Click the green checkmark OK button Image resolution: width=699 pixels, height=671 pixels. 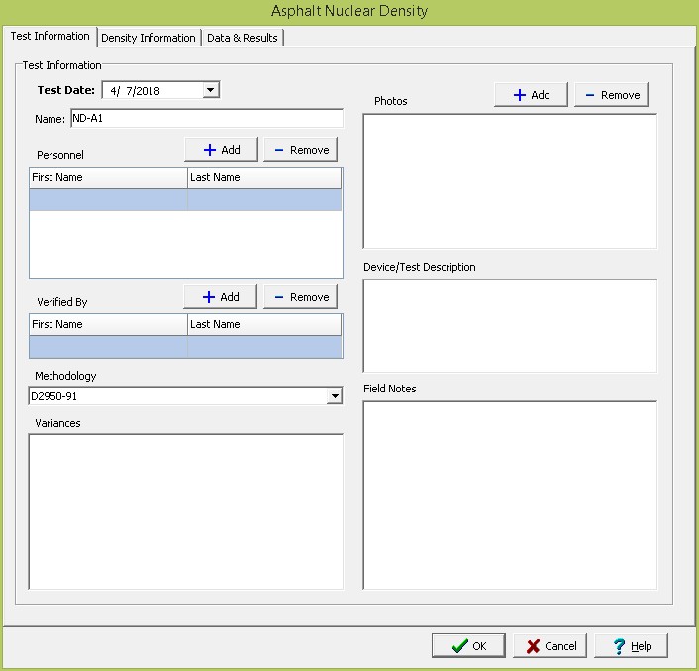(x=468, y=646)
